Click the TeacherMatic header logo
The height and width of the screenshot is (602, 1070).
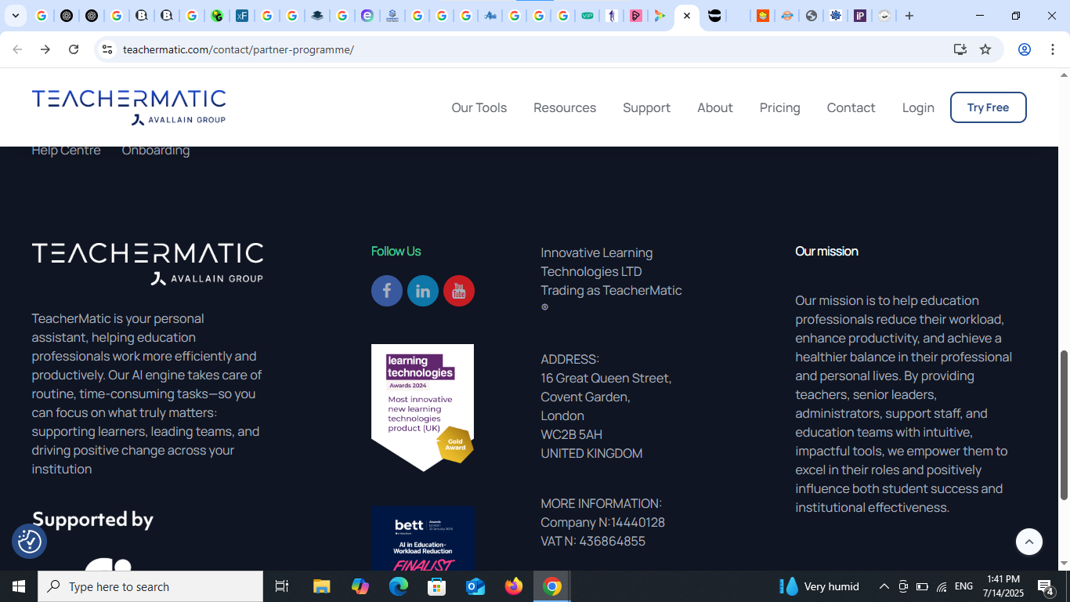coord(129,107)
